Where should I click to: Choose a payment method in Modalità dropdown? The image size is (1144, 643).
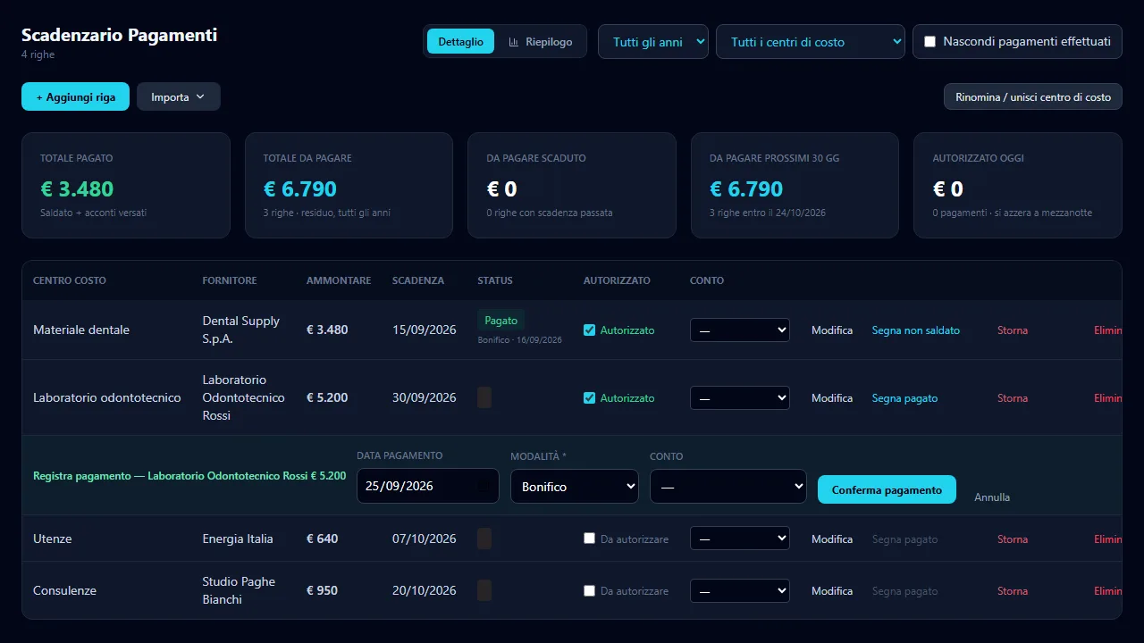coord(575,487)
